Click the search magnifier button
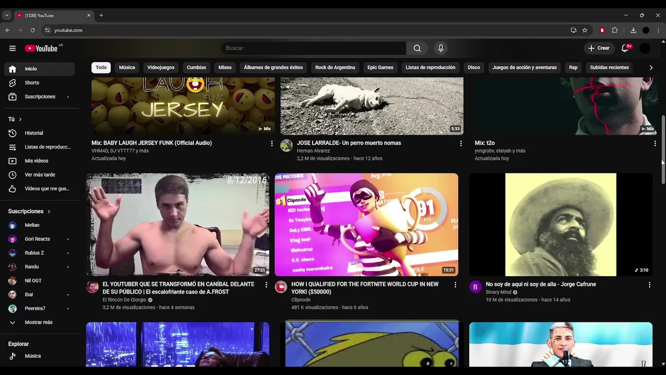The image size is (666, 375). 417,48
